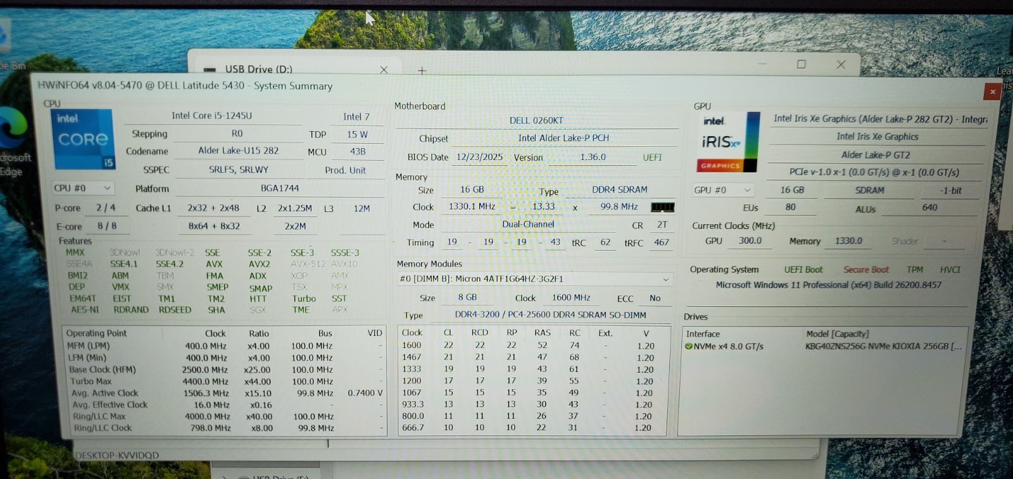Click the DDR4-3200 PC4-25600 module type
This screenshot has height=479, width=1013.
tap(550, 315)
